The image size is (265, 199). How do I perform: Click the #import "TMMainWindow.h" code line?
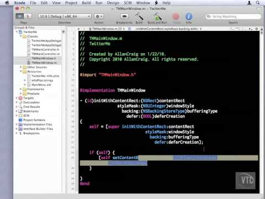pyautogui.click(x=108, y=75)
